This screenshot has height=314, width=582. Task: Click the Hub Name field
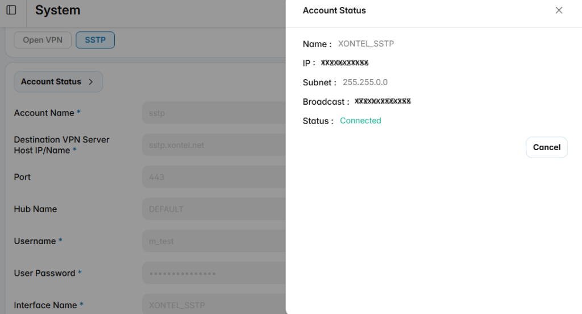(214, 209)
